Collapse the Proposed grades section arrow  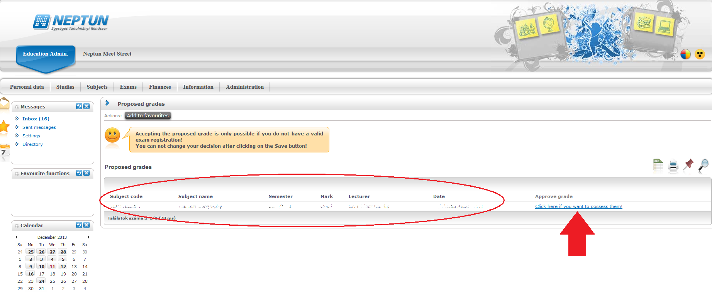(x=108, y=103)
